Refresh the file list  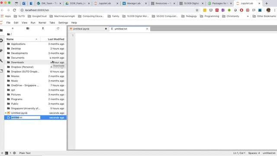[58, 28]
